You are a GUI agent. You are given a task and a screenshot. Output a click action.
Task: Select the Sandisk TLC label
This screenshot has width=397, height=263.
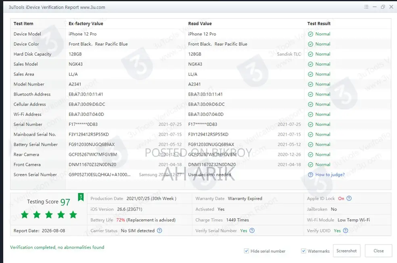point(289,54)
